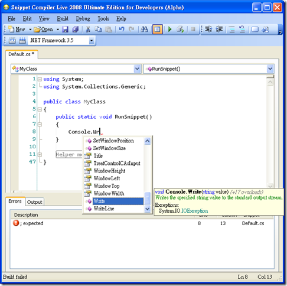
Task: Open the Debug menu
Action: (x=83, y=19)
